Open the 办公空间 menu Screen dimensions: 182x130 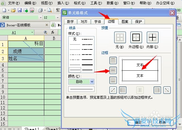point(165,3)
